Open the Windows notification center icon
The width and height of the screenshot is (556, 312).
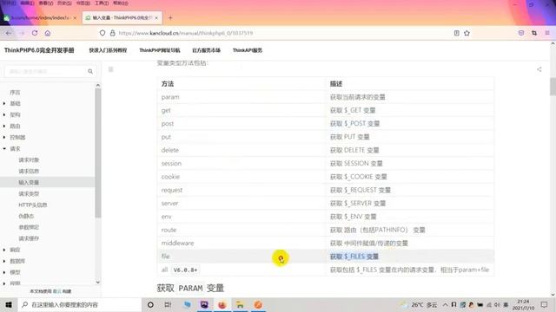click(544, 304)
